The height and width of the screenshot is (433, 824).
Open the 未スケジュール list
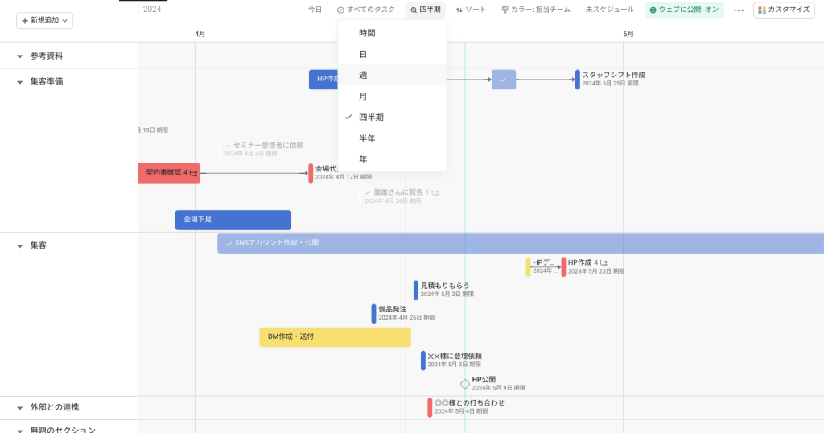click(610, 10)
